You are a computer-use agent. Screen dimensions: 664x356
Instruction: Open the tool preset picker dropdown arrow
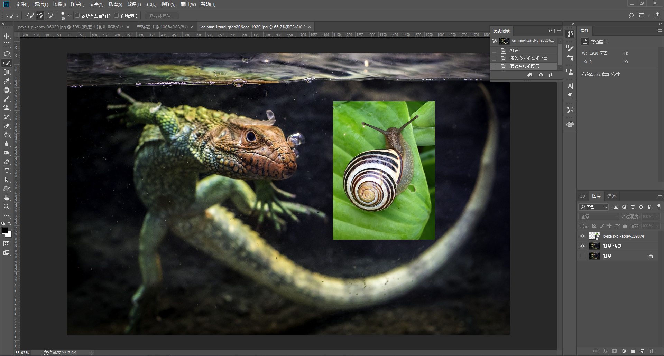coord(17,16)
